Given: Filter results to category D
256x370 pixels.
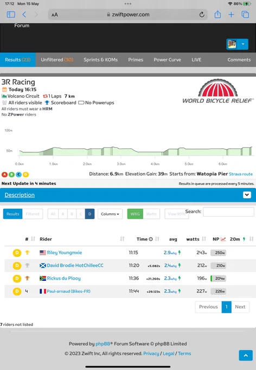Looking at the screenshot, I should pyautogui.click(x=89, y=214).
